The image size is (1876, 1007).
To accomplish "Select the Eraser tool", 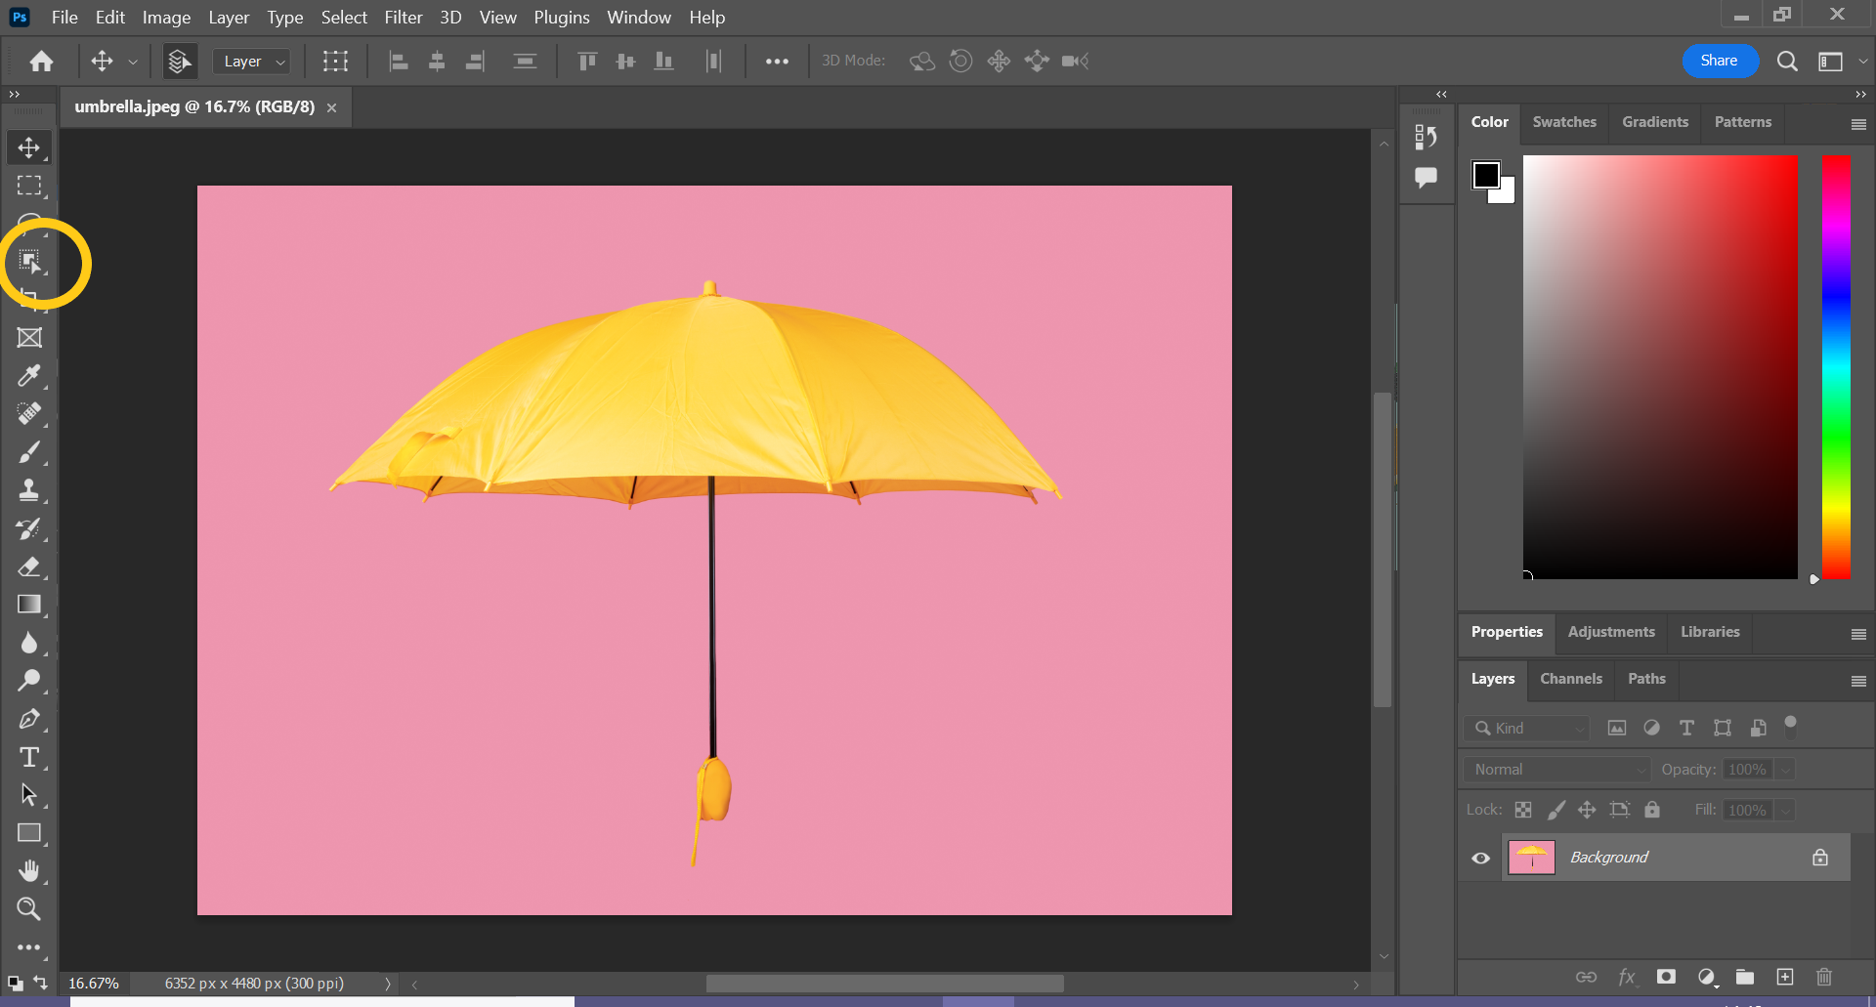I will point(29,566).
